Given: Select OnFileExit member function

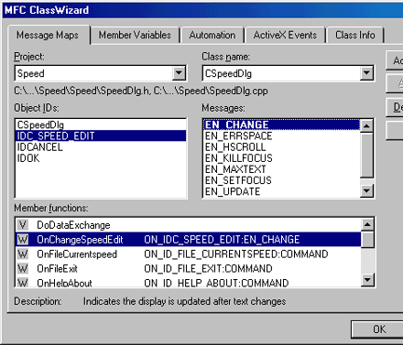Looking at the screenshot, I should [188, 268].
